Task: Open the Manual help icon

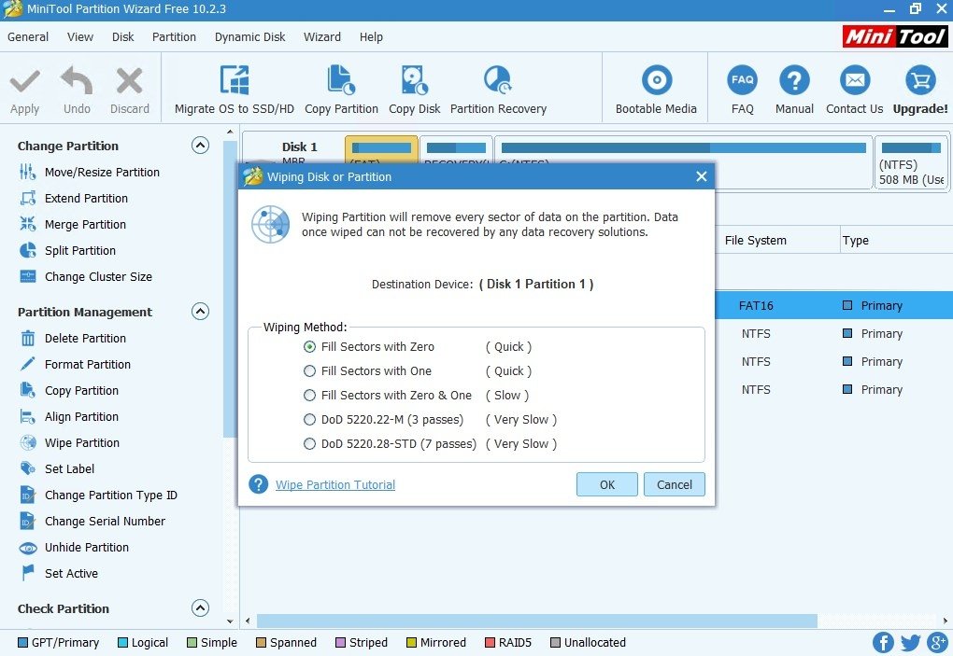Action: click(x=794, y=79)
